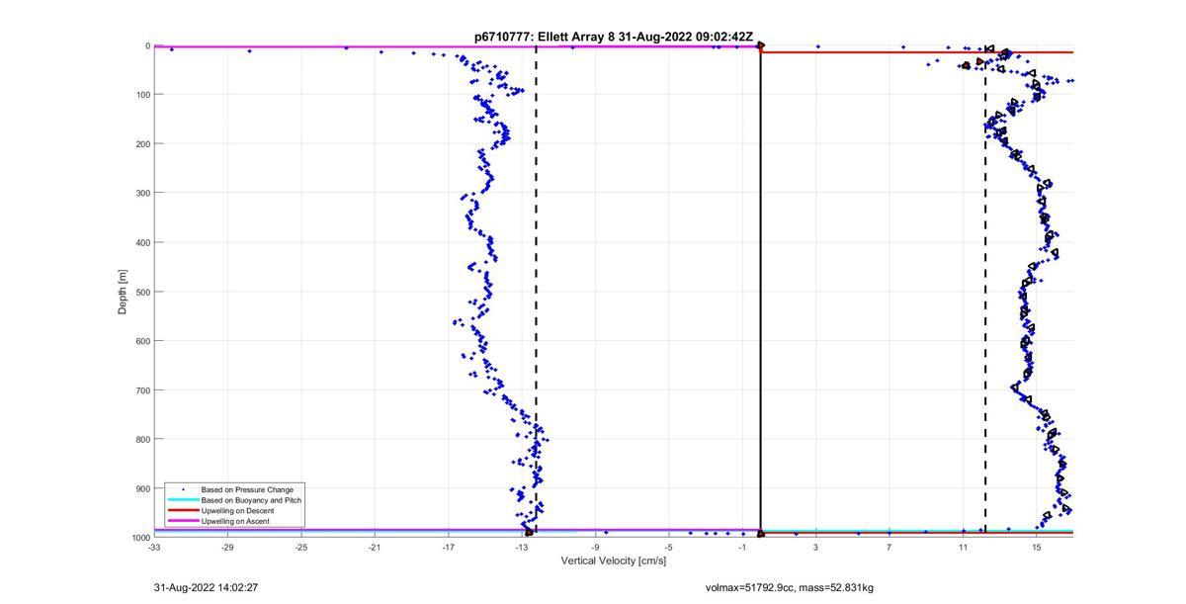This screenshot has width=1186, height=604.
Task: Click depth axis tick label '1000'
Action: 140,538
